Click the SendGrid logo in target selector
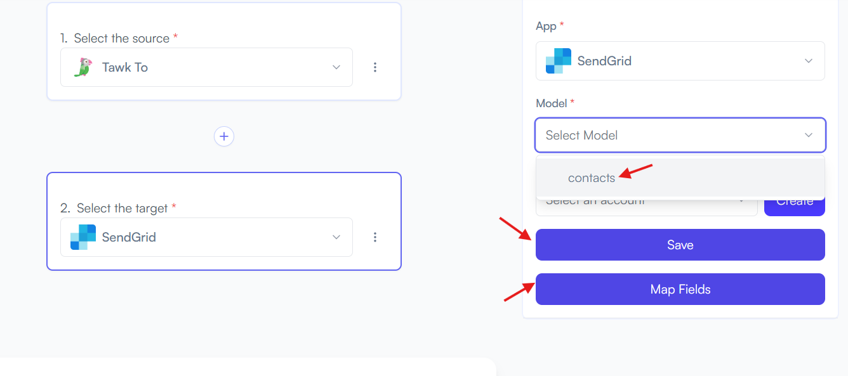 click(83, 237)
